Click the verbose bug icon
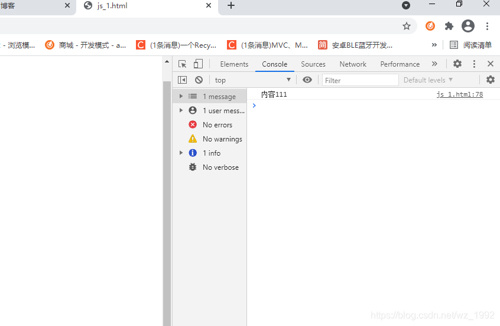This screenshot has height=326, width=500. tap(193, 167)
